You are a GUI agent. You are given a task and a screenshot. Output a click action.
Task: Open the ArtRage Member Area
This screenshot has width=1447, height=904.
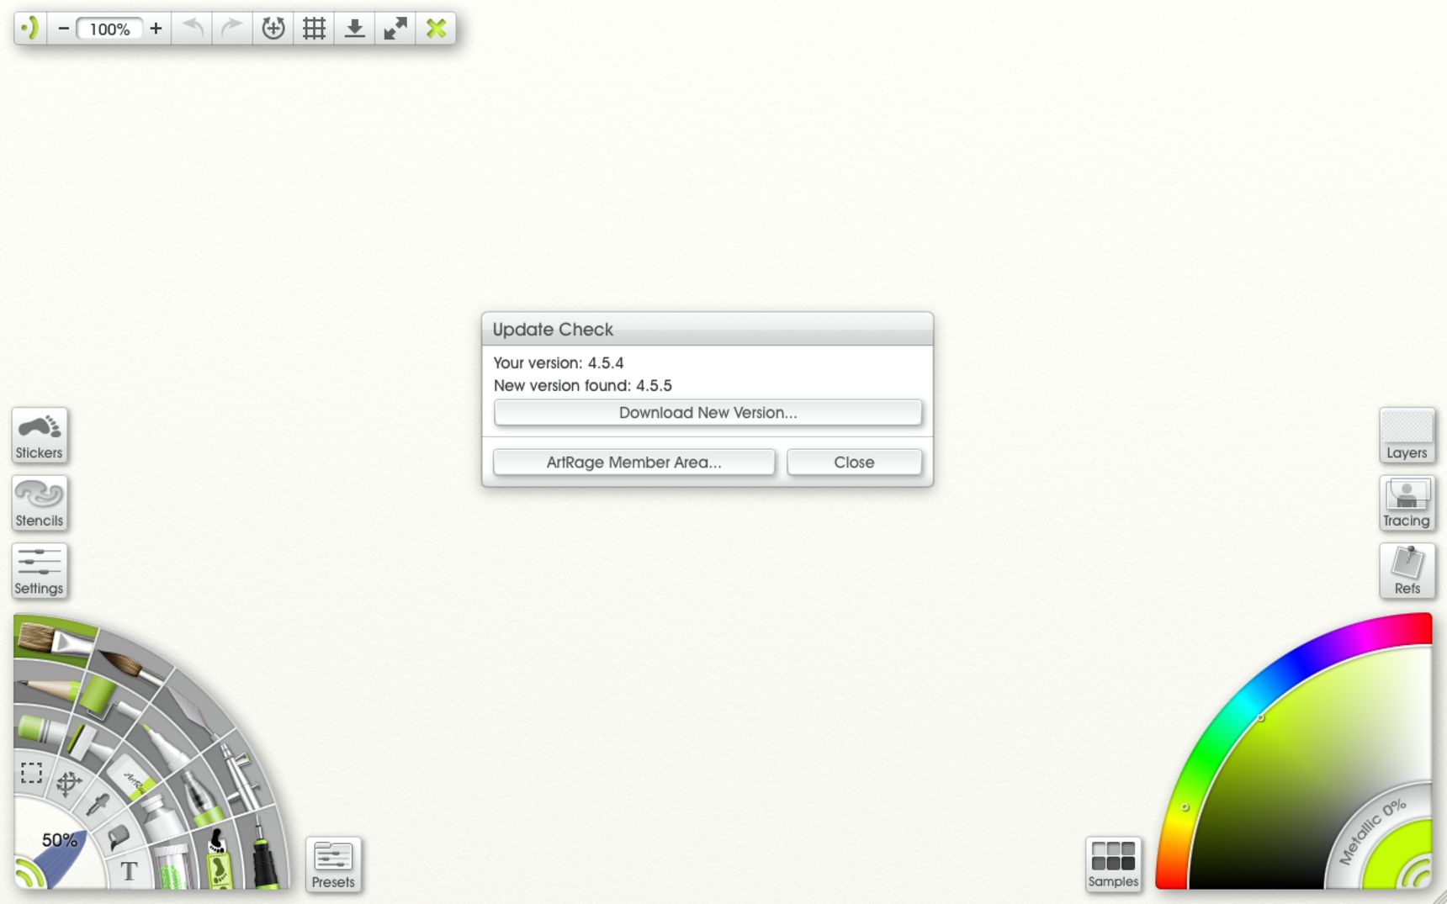click(x=634, y=463)
